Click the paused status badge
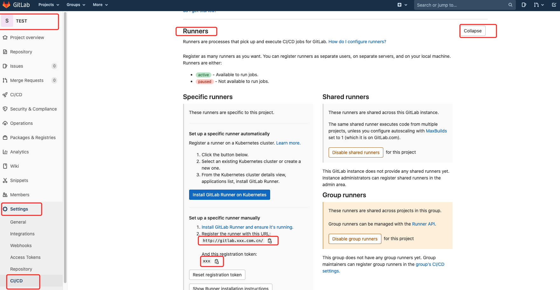This screenshot has width=560, height=290. (205, 82)
